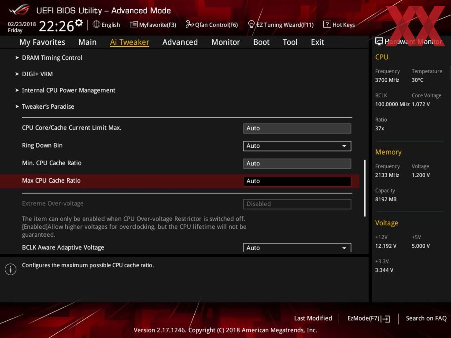
Task: Click the info circle icon
Action: 11,269
